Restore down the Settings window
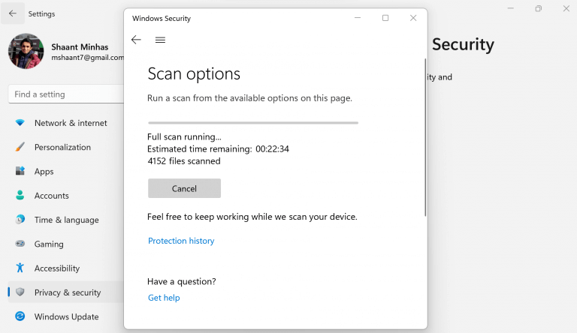The image size is (577, 333). click(539, 8)
